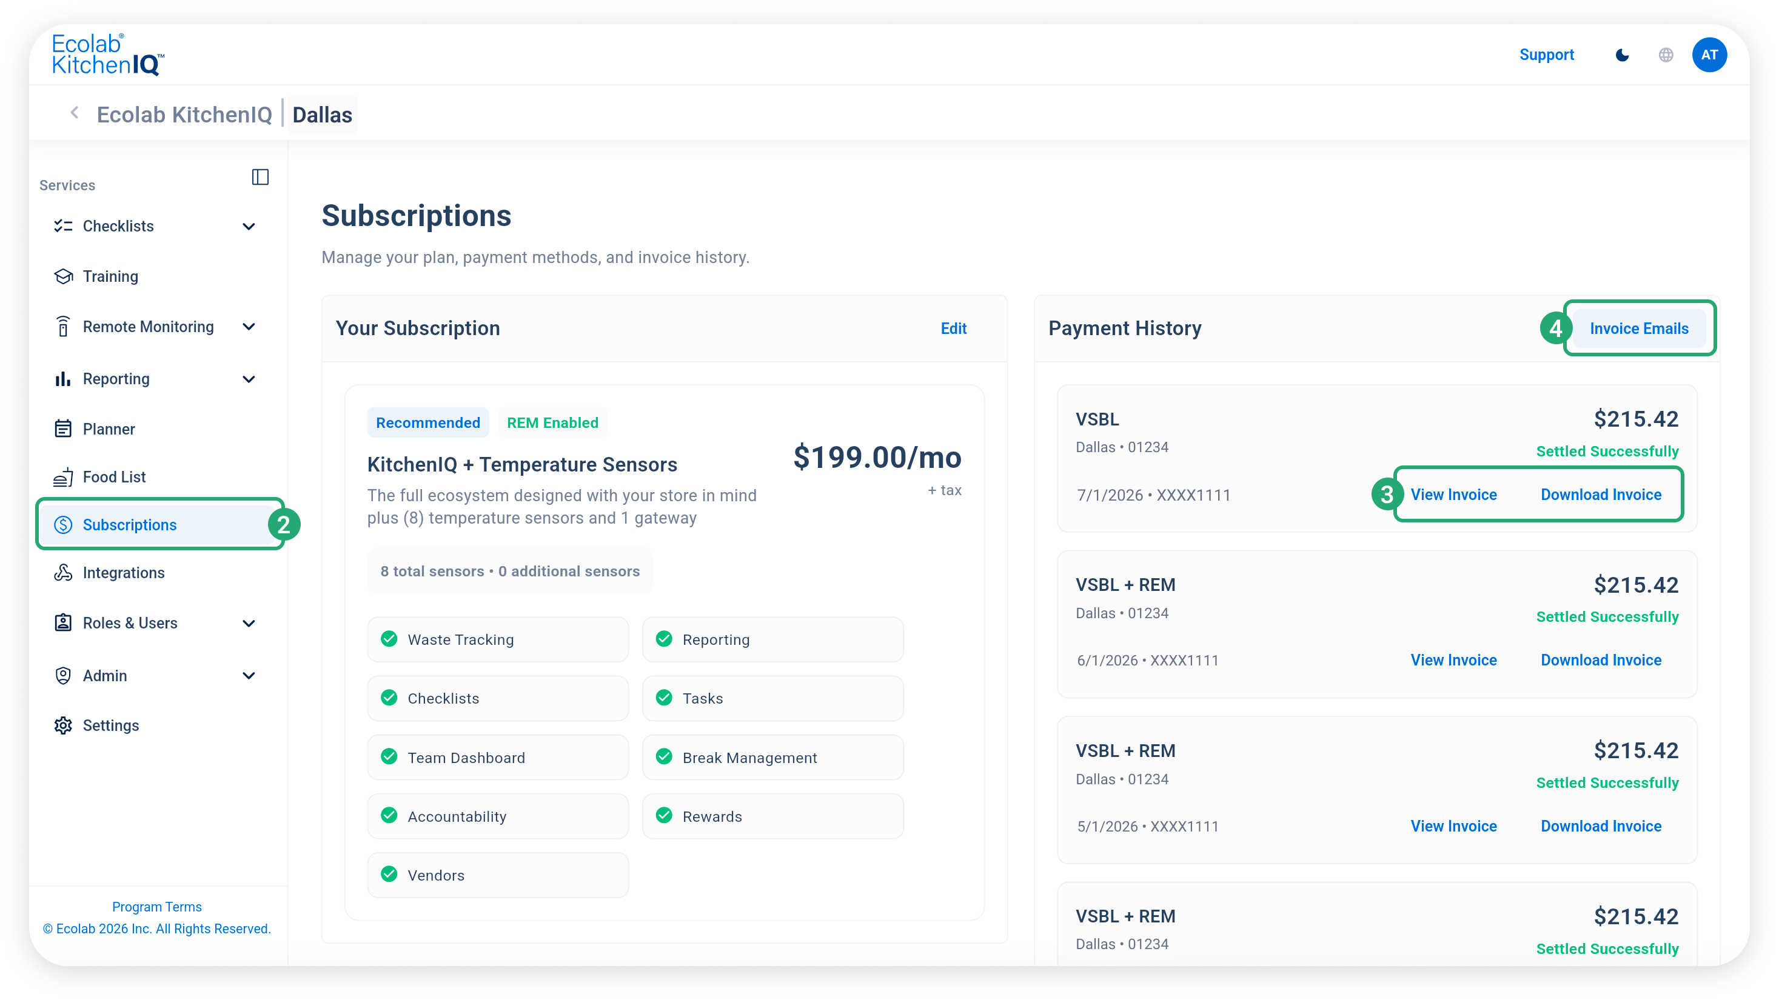Click the Planner calendar icon

pyautogui.click(x=64, y=428)
